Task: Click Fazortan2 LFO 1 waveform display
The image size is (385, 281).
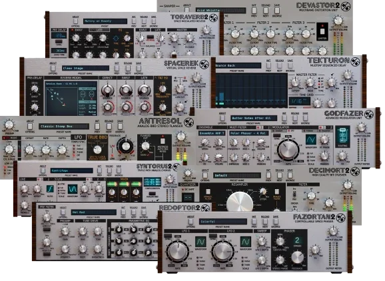Action: tap(200, 242)
